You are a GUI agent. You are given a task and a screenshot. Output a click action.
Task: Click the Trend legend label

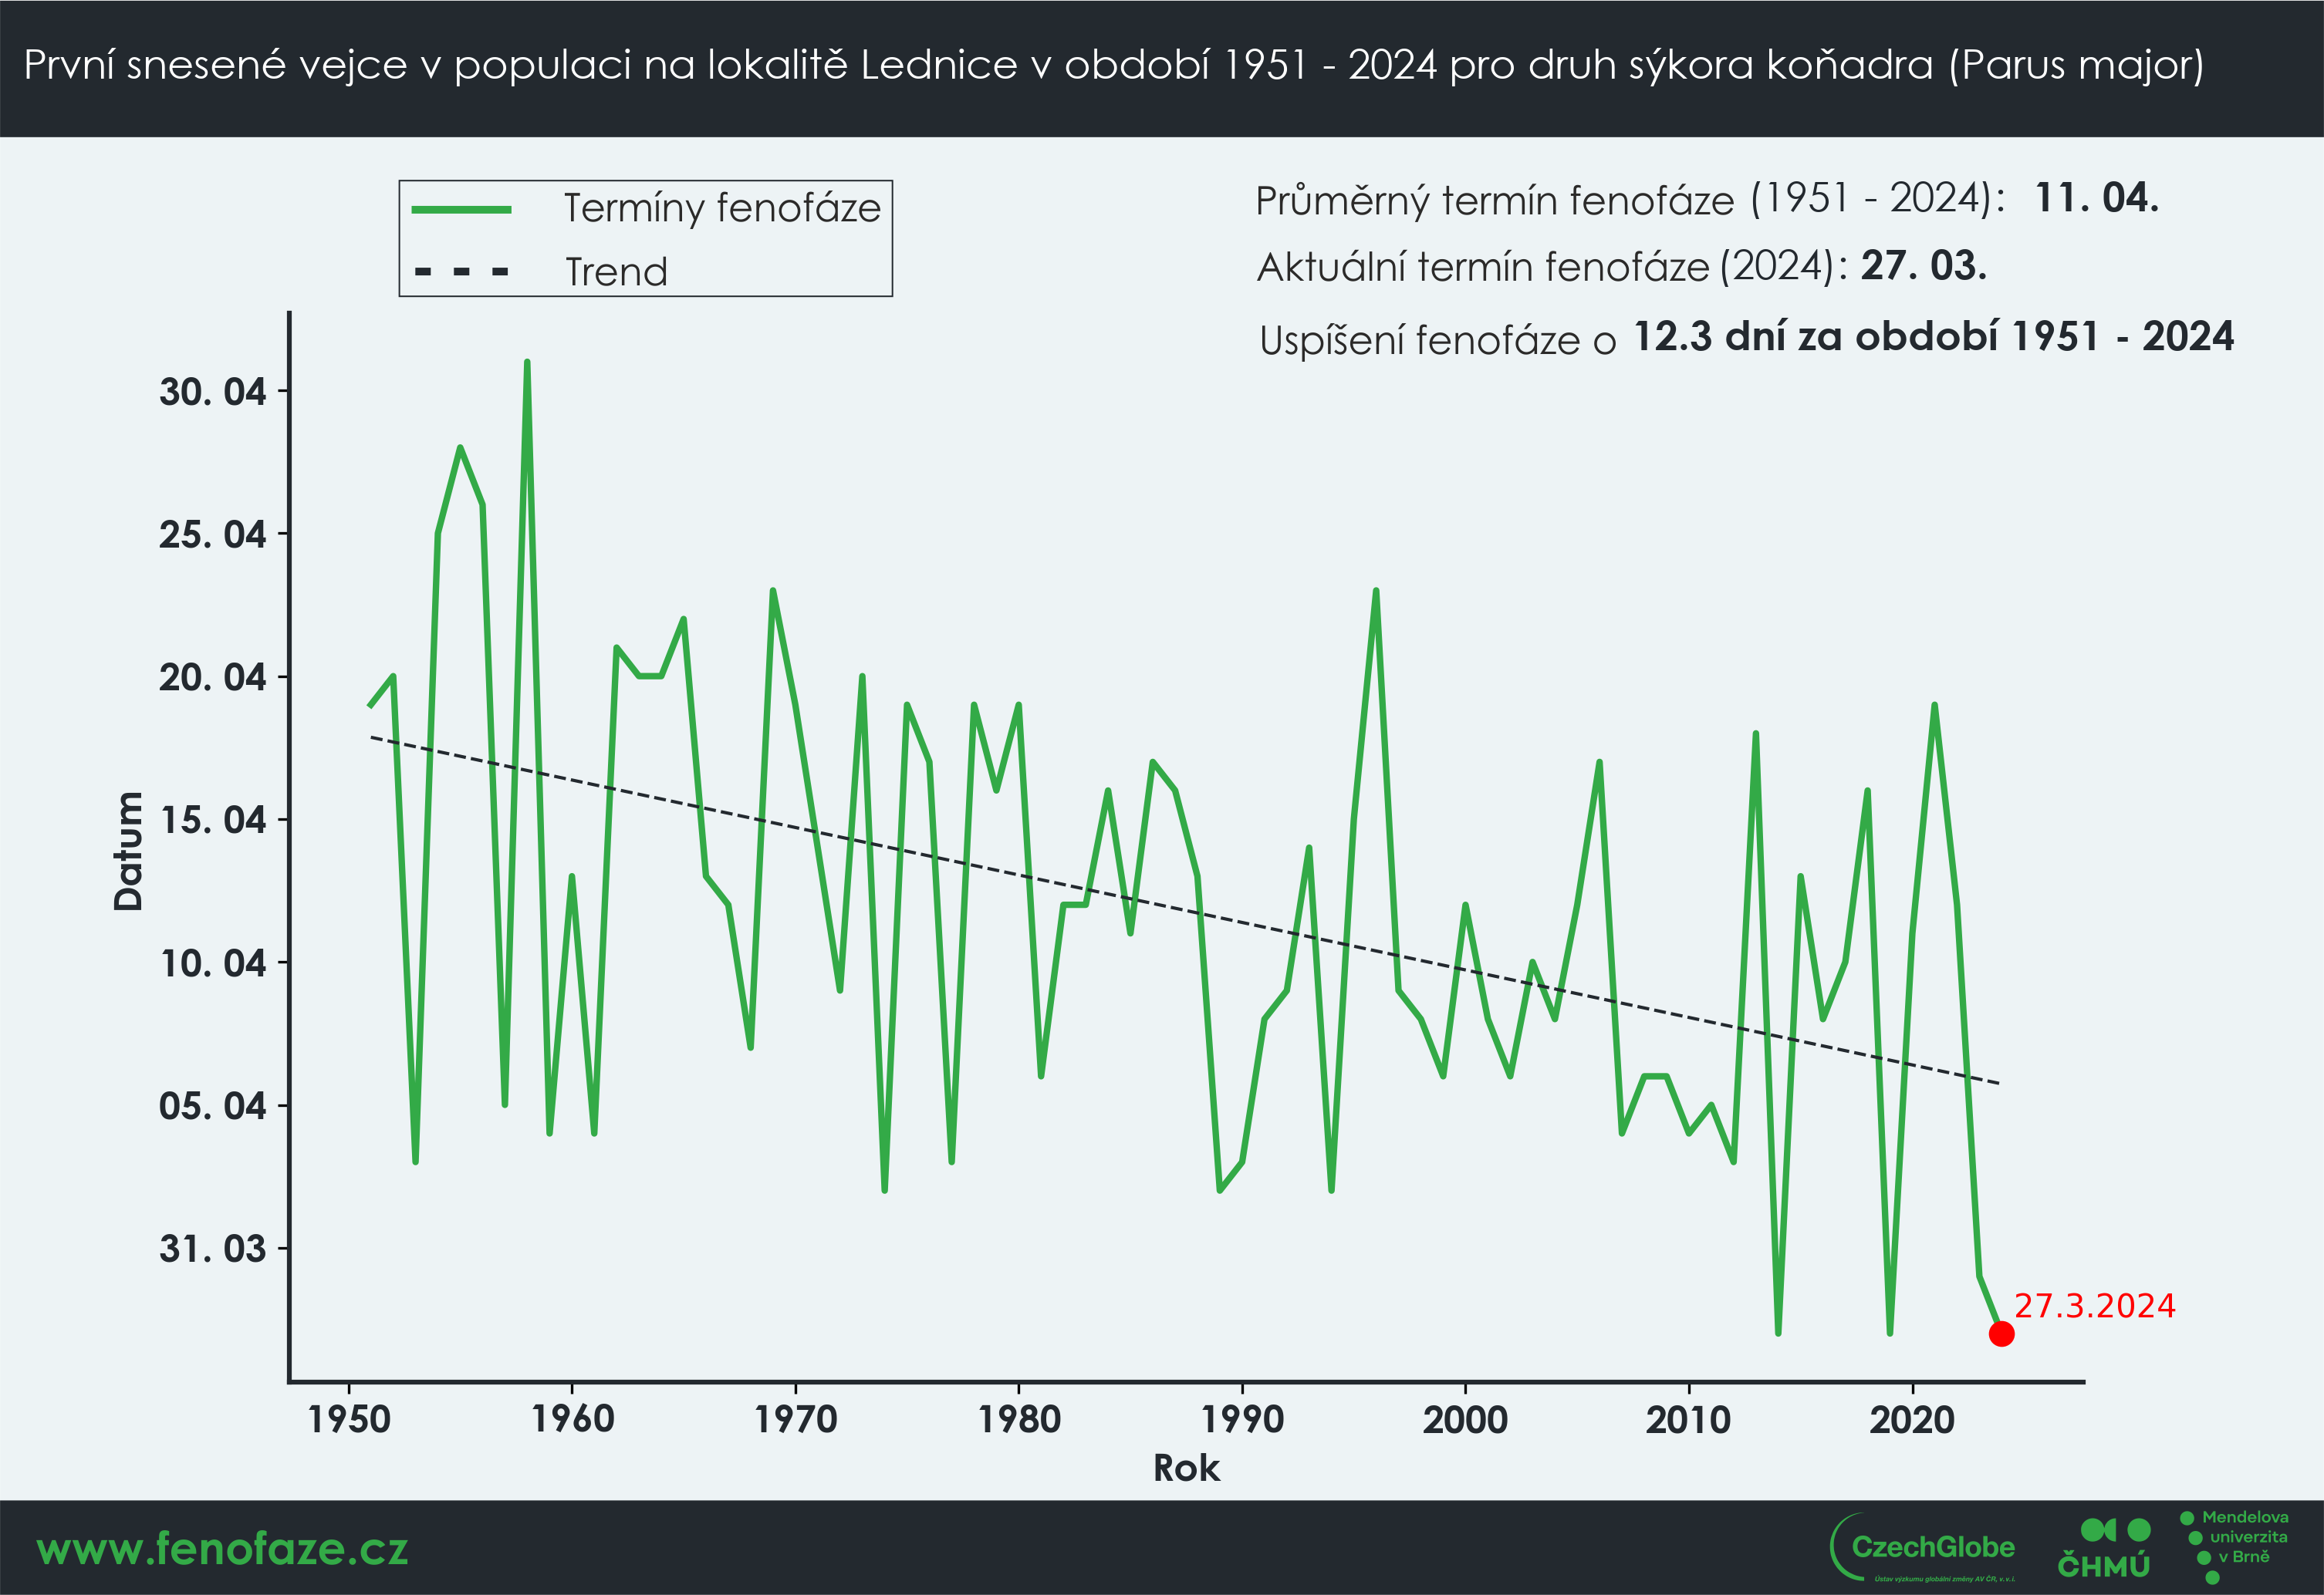pyautogui.click(x=616, y=271)
